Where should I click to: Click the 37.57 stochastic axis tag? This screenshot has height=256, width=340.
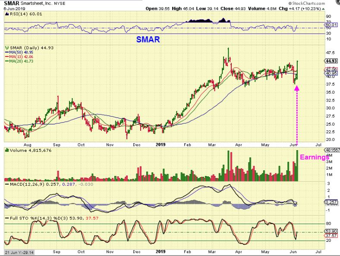[331, 235]
